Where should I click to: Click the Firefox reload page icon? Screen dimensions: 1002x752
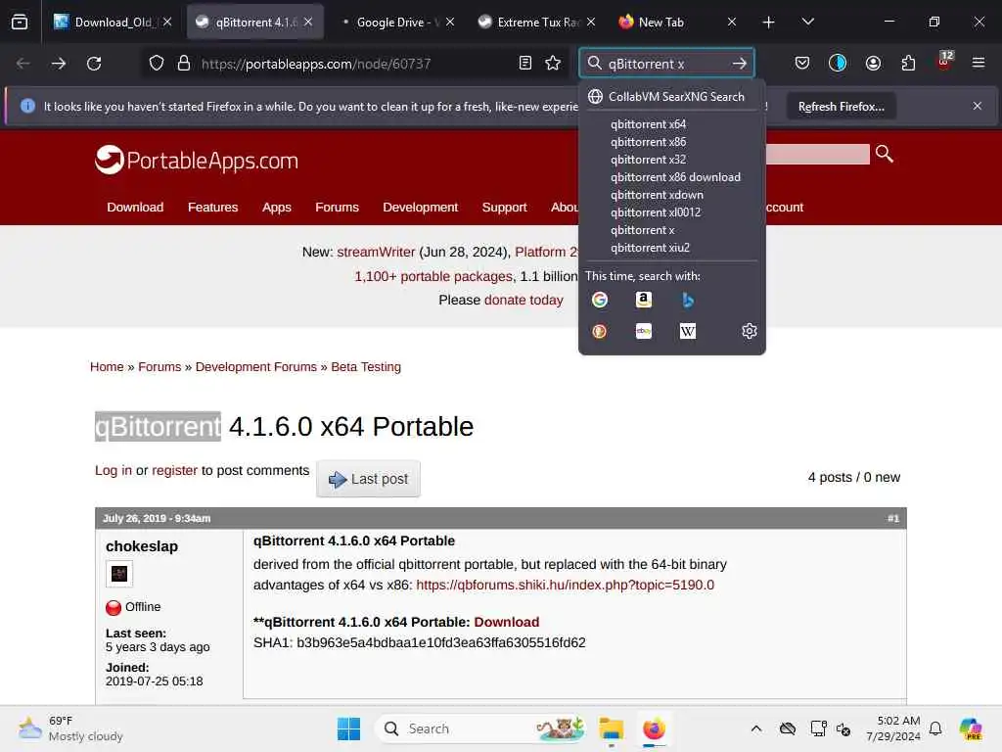click(x=94, y=64)
